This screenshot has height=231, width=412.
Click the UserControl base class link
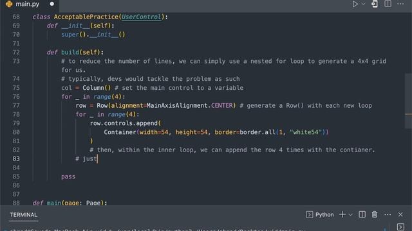tap(142, 17)
